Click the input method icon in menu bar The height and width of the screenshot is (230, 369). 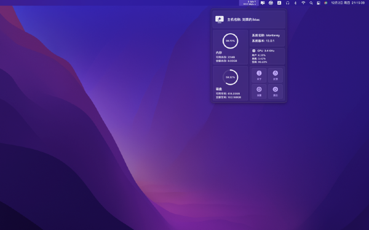pyautogui.click(x=279, y=3)
